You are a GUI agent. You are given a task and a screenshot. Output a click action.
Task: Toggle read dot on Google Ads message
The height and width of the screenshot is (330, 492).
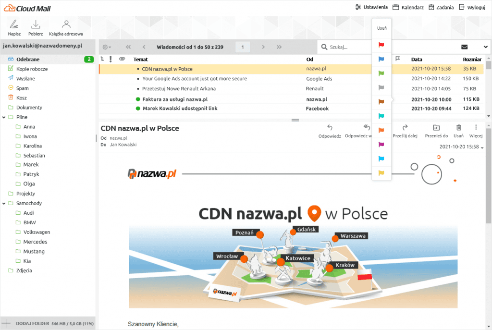(x=138, y=79)
